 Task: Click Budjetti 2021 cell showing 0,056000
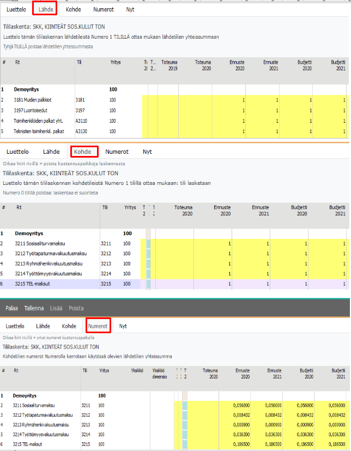tap(334, 405)
